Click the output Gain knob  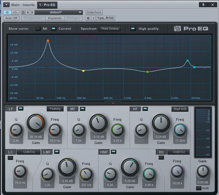pos(203,171)
